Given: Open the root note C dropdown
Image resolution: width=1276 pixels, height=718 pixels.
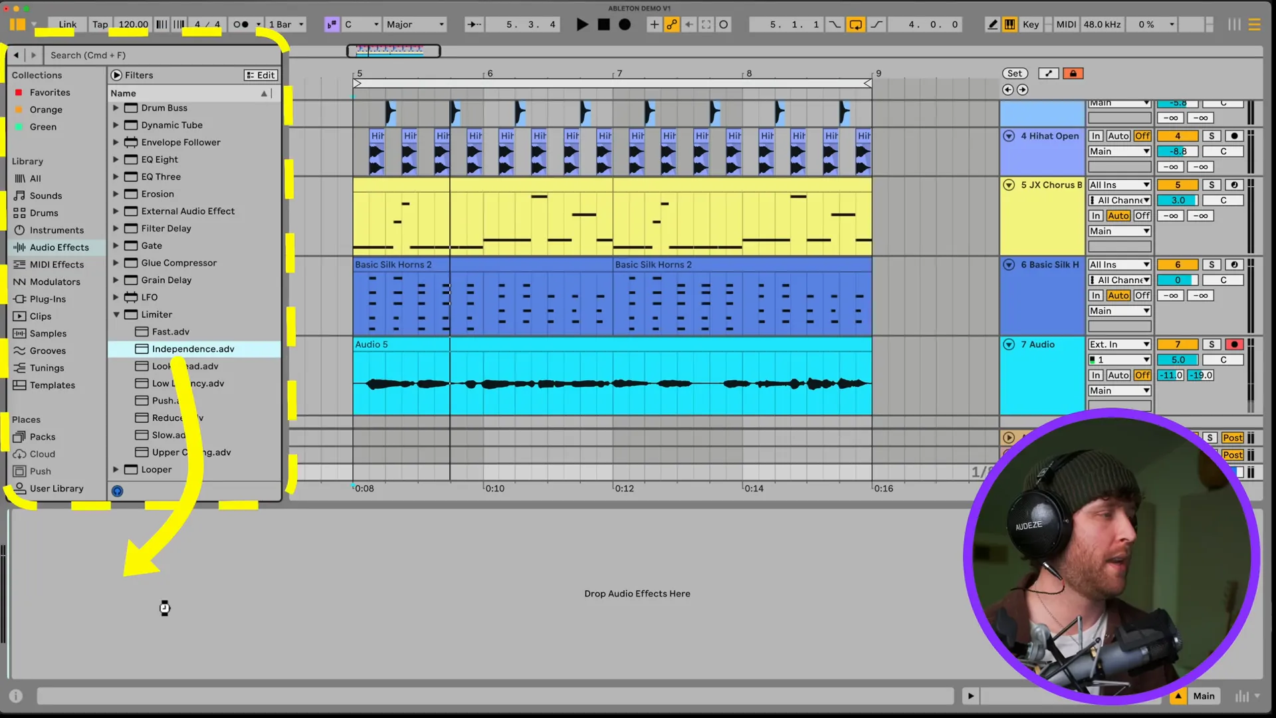Looking at the screenshot, I should pyautogui.click(x=362, y=25).
